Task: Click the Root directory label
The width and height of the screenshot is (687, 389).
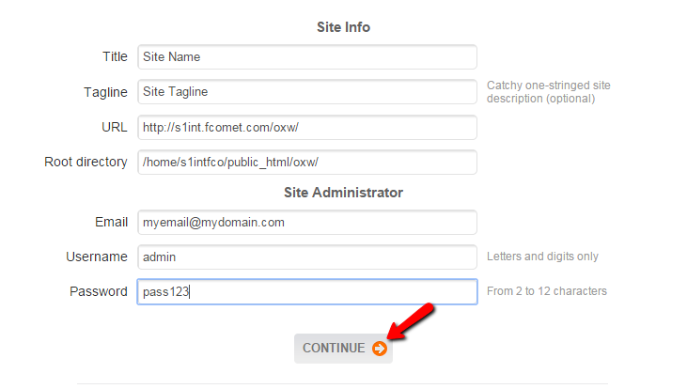Action: tap(86, 162)
